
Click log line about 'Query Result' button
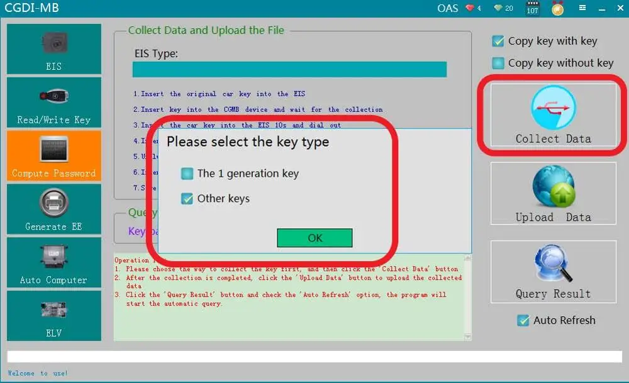280,299
